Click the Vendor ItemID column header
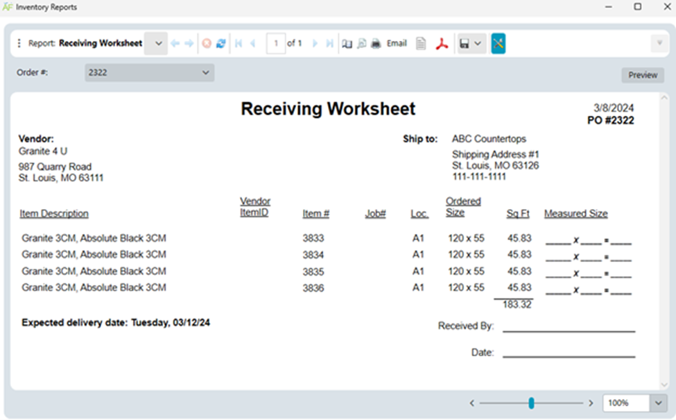The height and width of the screenshot is (420, 676). [254, 207]
